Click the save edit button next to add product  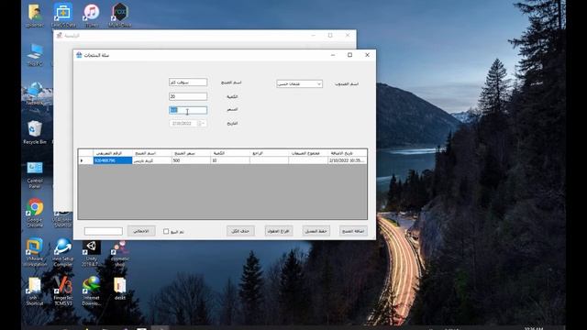pos(316,231)
